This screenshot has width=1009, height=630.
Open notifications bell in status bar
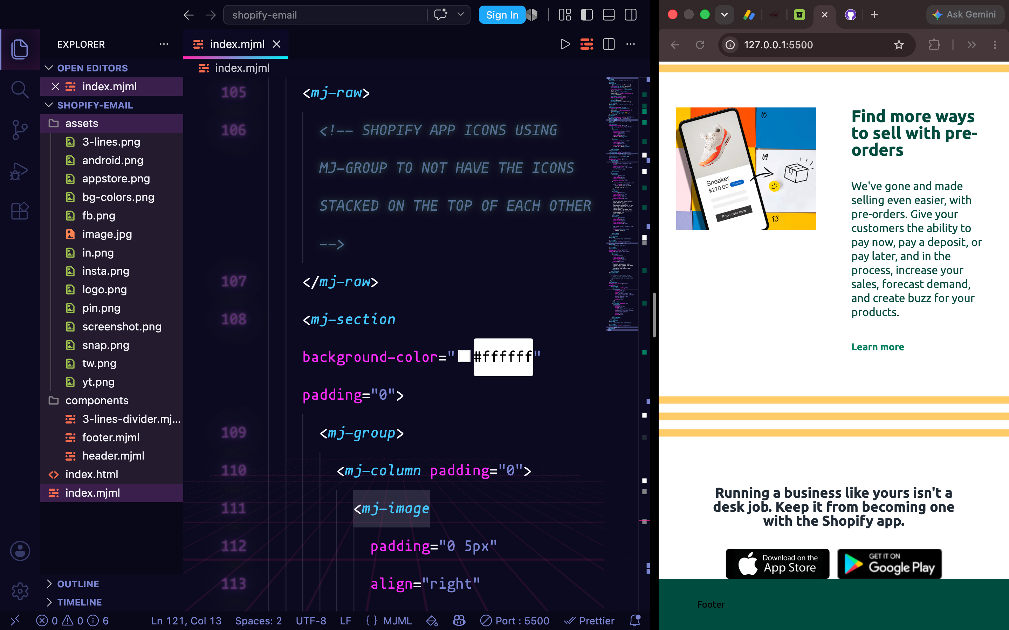pos(634,621)
